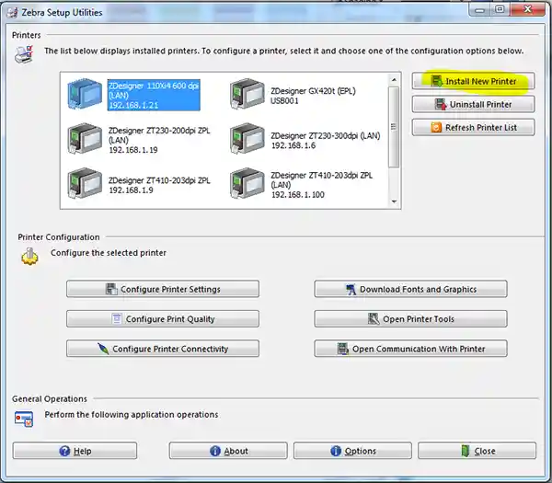Minimize the Zebra Setup Utilities window

pyautogui.click(x=479, y=9)
